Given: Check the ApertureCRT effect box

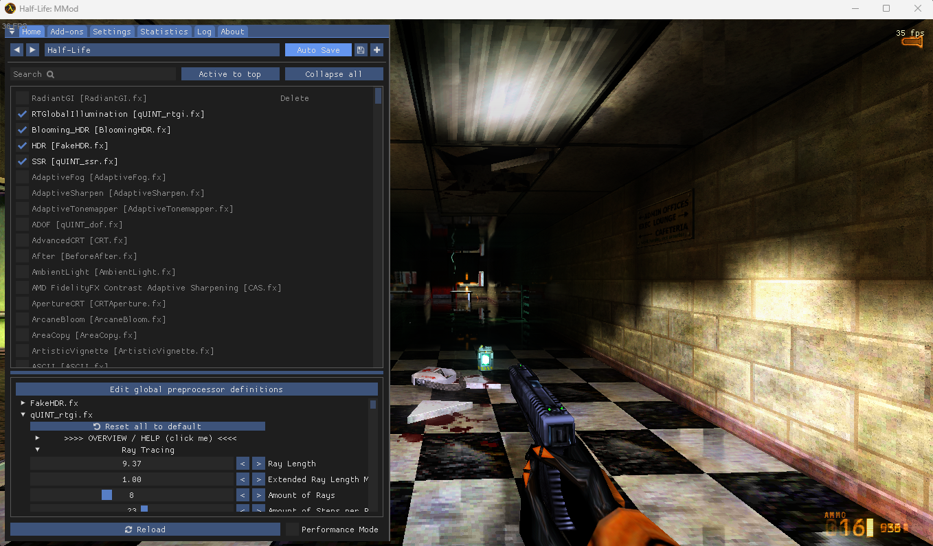Looking at the screenshot, I should click(23, 304).
